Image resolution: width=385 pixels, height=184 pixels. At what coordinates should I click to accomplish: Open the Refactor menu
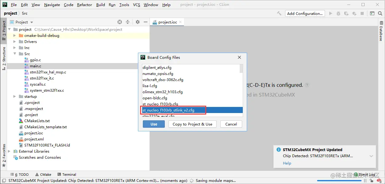(x=84, y=5)
